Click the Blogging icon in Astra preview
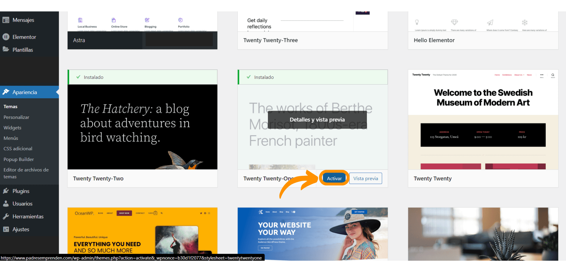The width and height of the screenshot is (566, 272). (147, 20)
